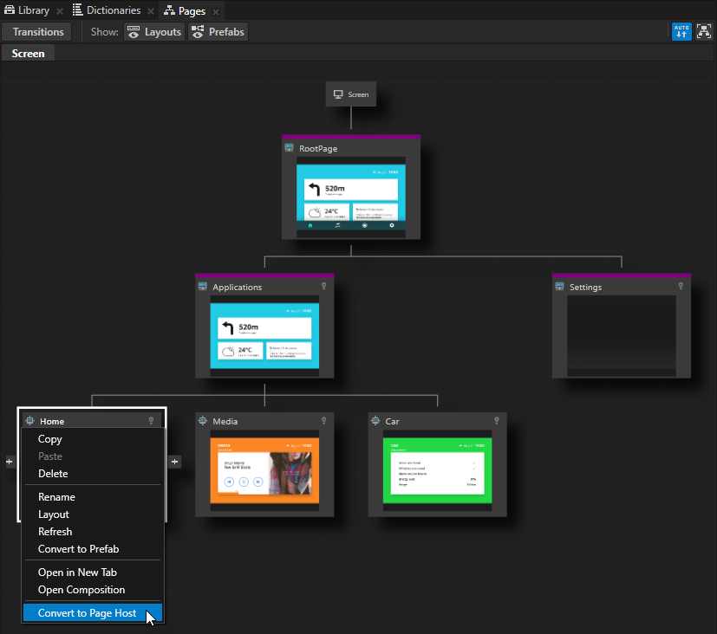Click the RootPage page host icon
Viewport: 717px width, 634px height.
290,149
